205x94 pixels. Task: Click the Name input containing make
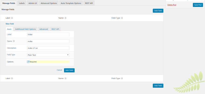coord(48,41)
